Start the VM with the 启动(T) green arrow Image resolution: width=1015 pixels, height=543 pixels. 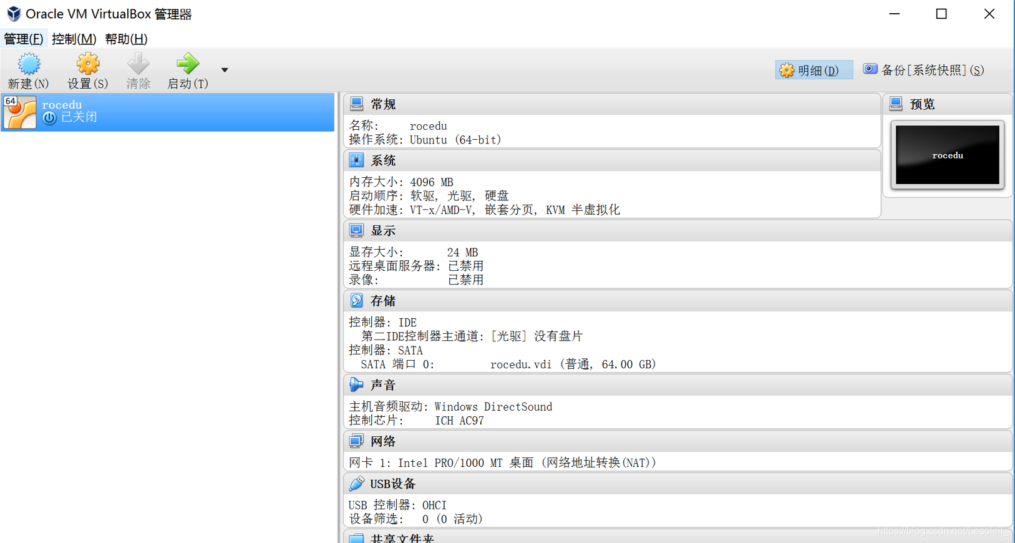188,64
